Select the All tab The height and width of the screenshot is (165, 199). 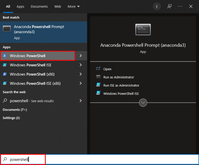[x=8, y=7]
